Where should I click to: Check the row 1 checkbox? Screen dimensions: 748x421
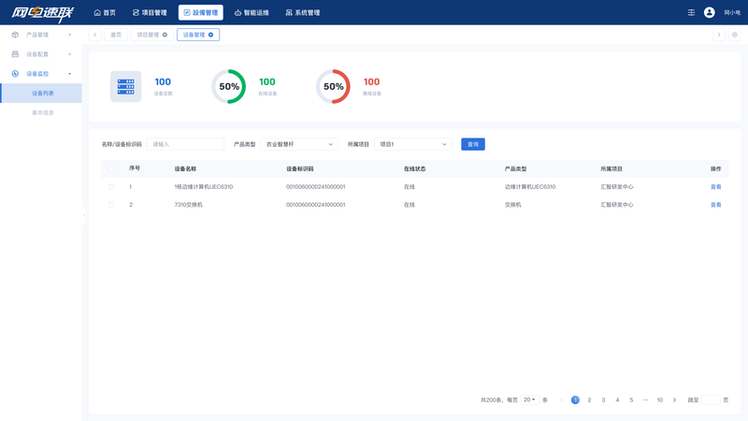(111, 186)
